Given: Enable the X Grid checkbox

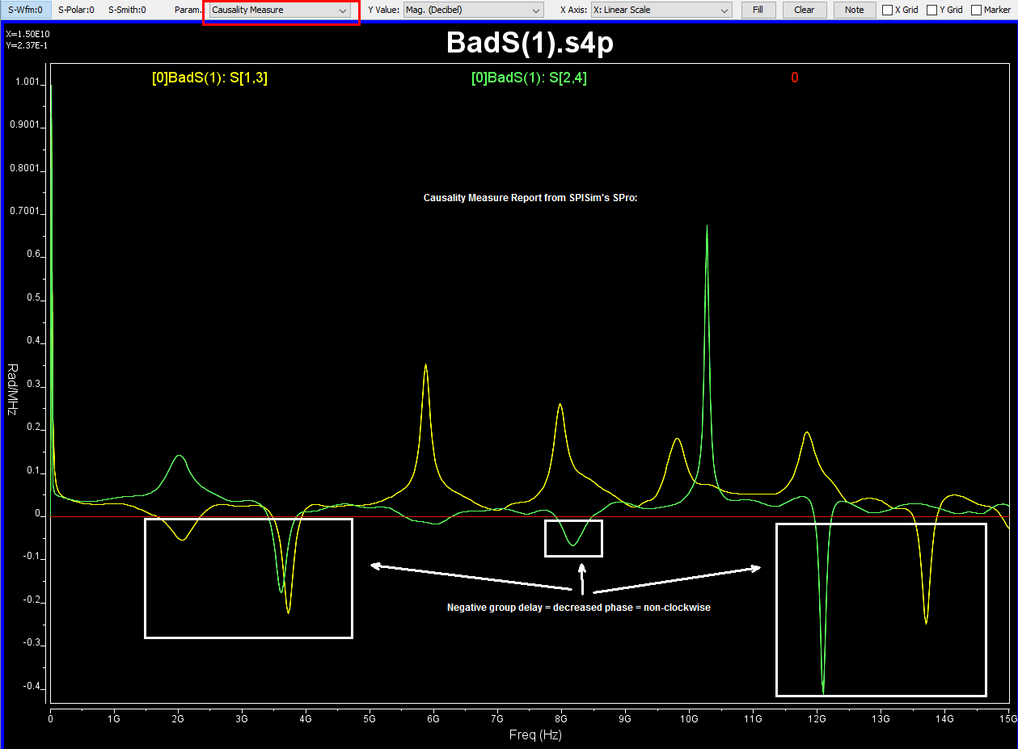Looking at the screenshot, I should pyautogui.click(x=888, y=11).
